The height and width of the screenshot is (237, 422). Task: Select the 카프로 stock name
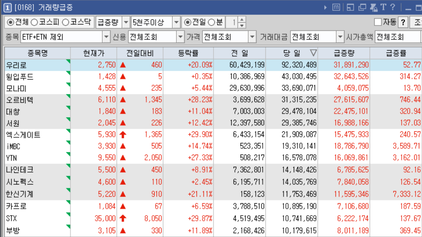tap(16, 206)
